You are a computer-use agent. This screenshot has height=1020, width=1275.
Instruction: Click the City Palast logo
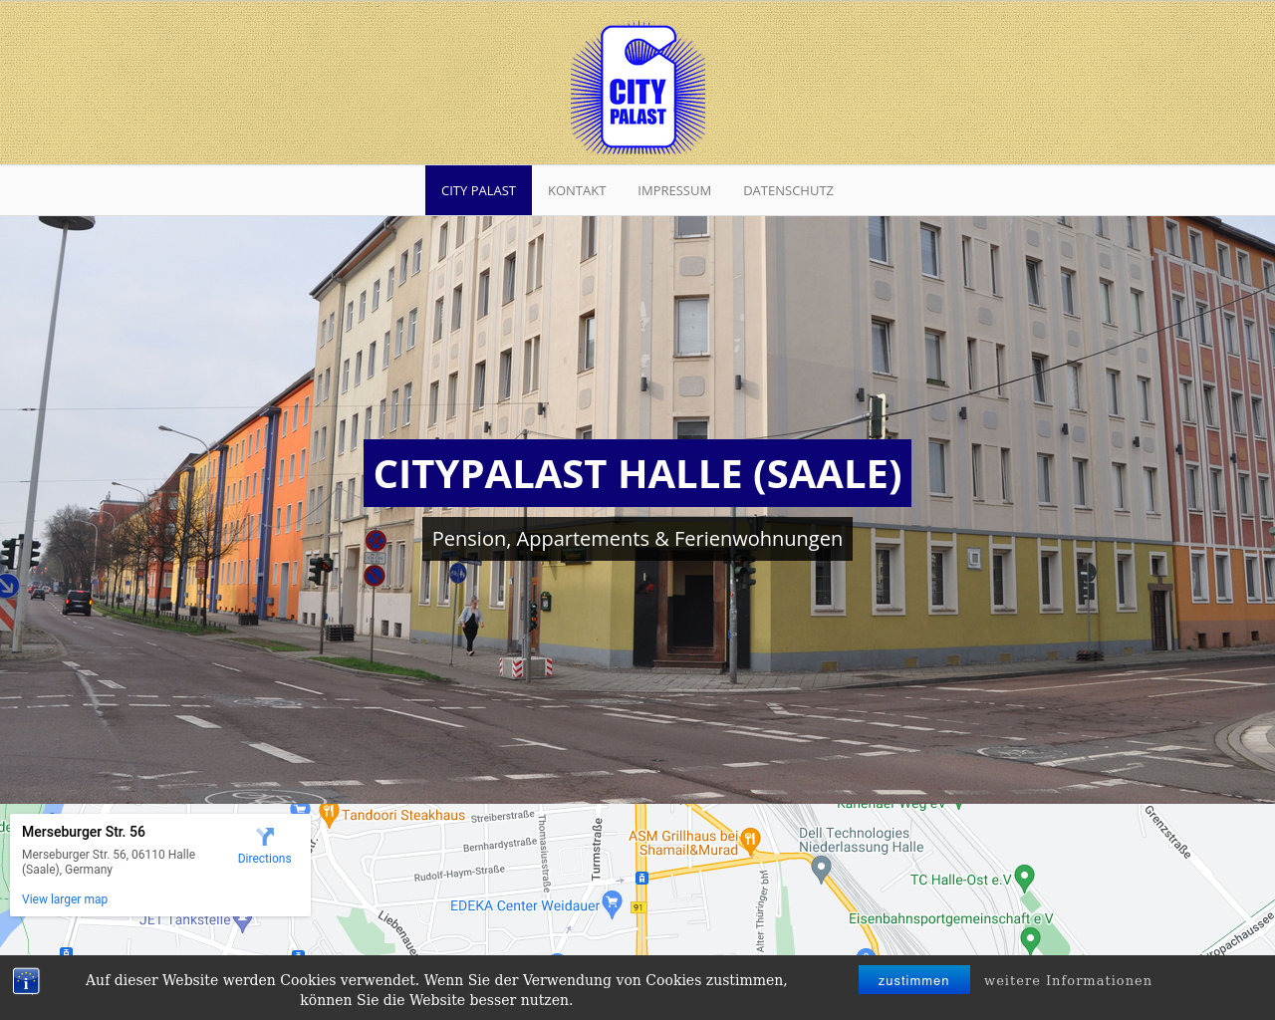[637, 89]
